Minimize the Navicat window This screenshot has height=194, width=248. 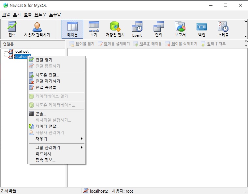coord(211,5)
